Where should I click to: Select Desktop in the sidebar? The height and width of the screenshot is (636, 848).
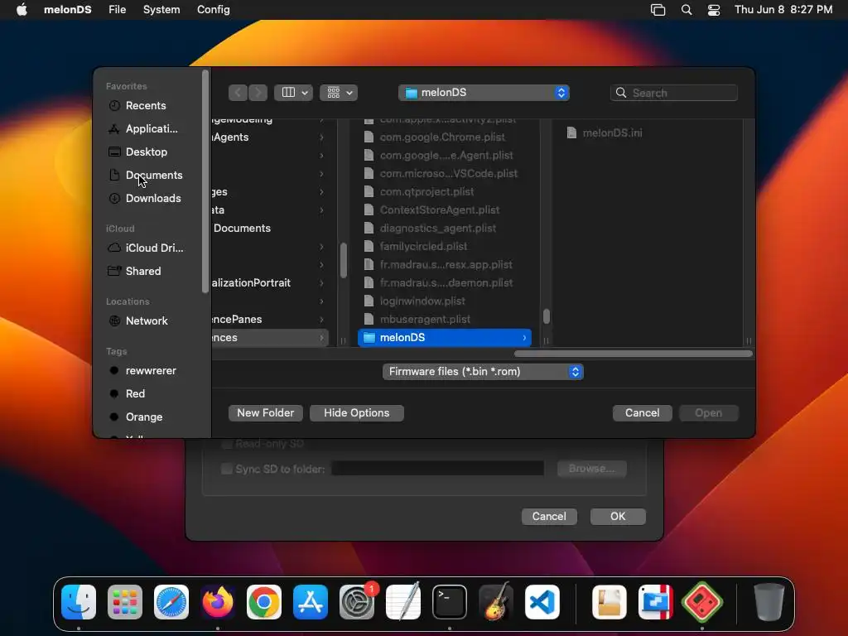point(146,152)
